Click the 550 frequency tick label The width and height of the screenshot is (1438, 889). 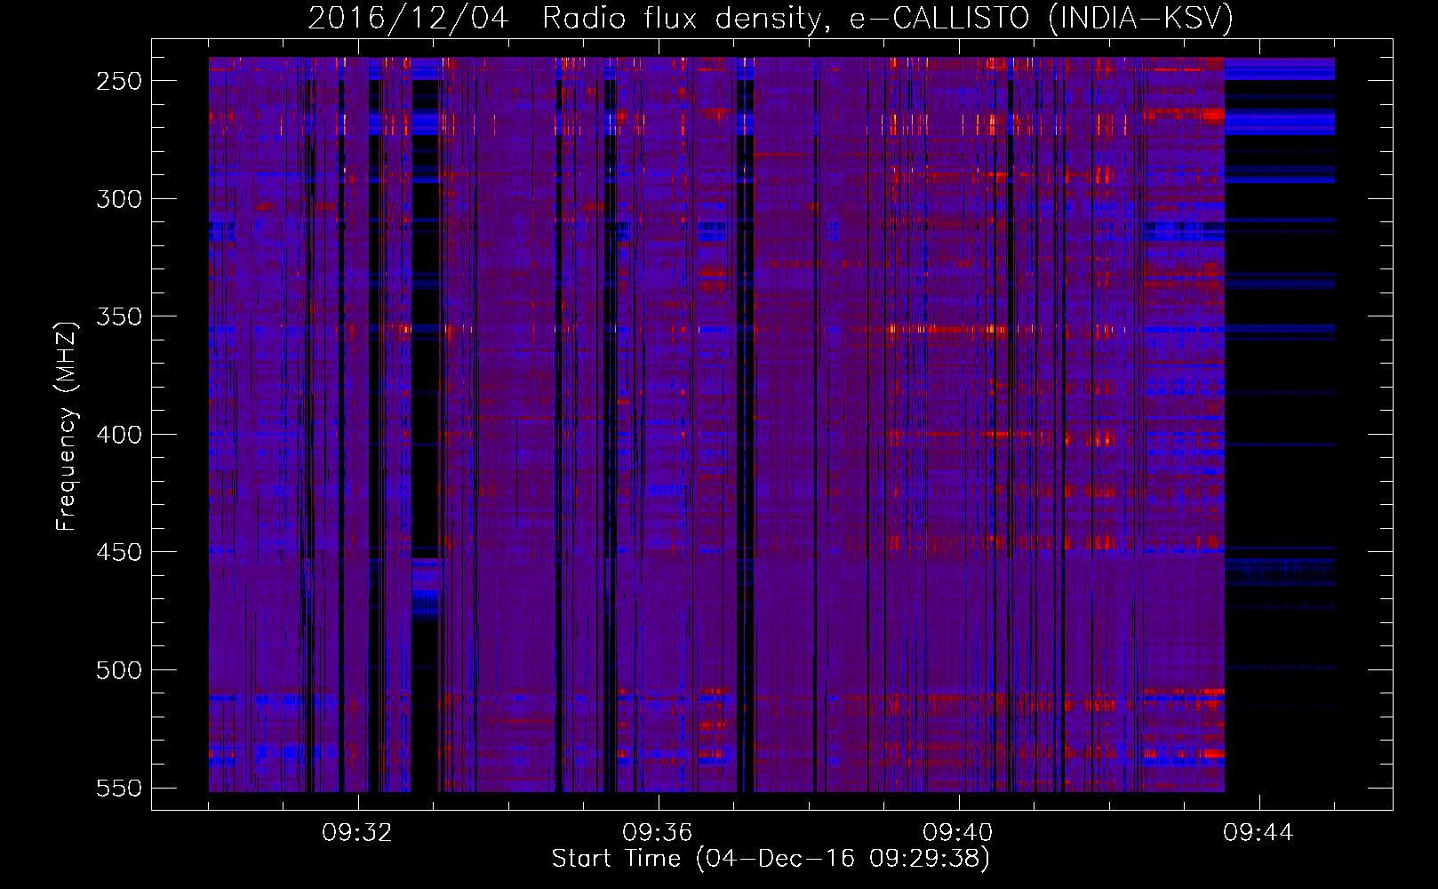[x=119, y=789]
